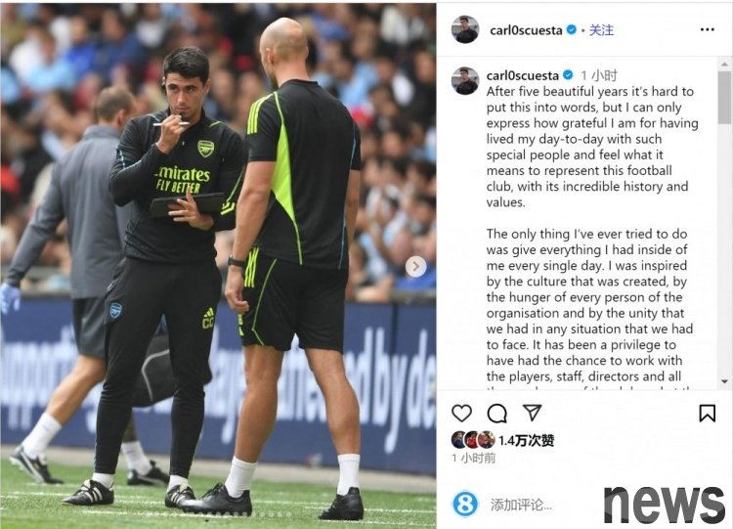Viewport: 733px width, 529px height.
Task: Click the header profile picture avatar
Action: tap(465, 29)
